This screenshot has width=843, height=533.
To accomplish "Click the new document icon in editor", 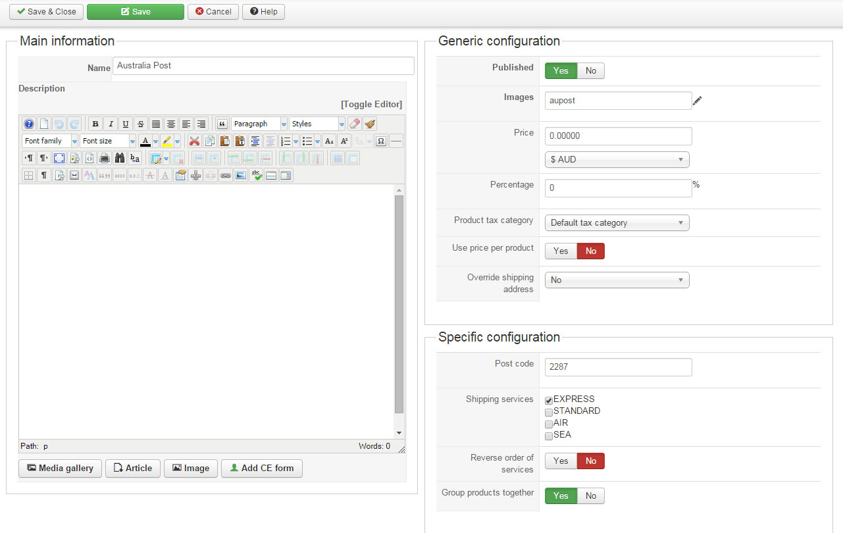I will tap(43, 124).
